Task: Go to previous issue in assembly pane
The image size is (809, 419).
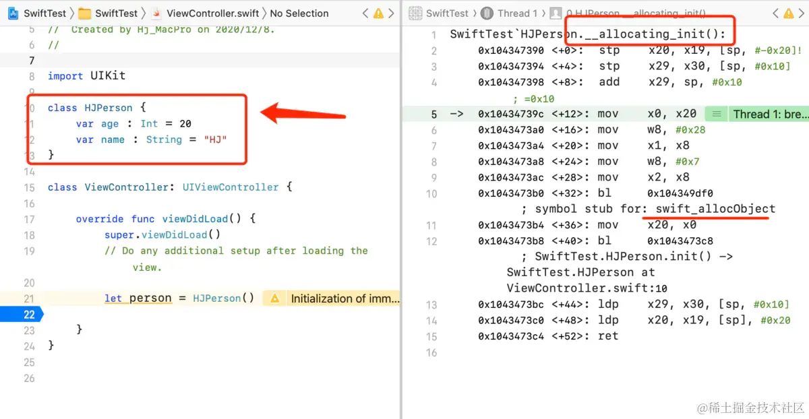Action: tap(777, 13)
